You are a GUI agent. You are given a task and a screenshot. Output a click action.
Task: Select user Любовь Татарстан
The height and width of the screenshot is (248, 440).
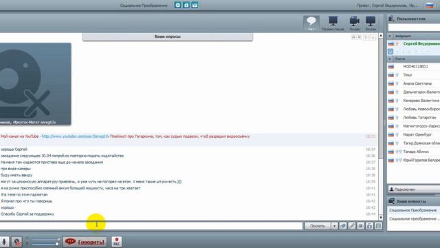click(x=414, y=118)
